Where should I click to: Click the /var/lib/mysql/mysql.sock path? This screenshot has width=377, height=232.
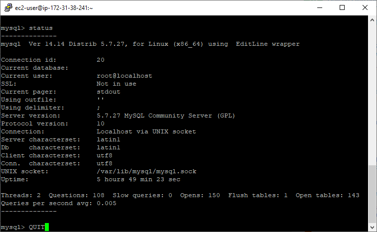click(x=146, y=171)
